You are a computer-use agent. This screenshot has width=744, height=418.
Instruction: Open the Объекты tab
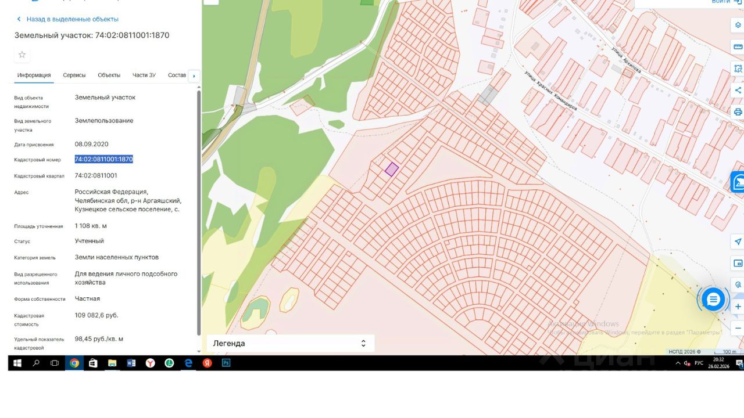(x=109, y=75)
